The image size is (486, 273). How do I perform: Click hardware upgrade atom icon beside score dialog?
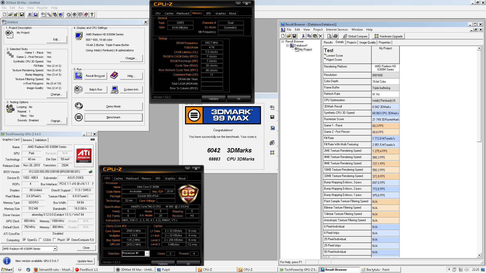pos(272,153)
